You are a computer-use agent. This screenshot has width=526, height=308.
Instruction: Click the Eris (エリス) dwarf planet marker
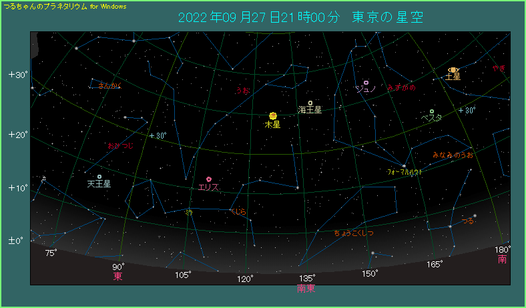point(209,179)
